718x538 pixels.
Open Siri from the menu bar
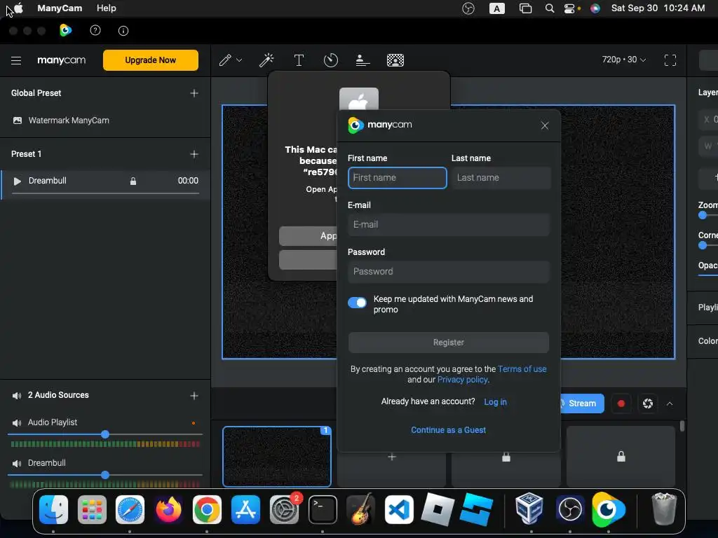pyautogui.click(x=595, y=8)
